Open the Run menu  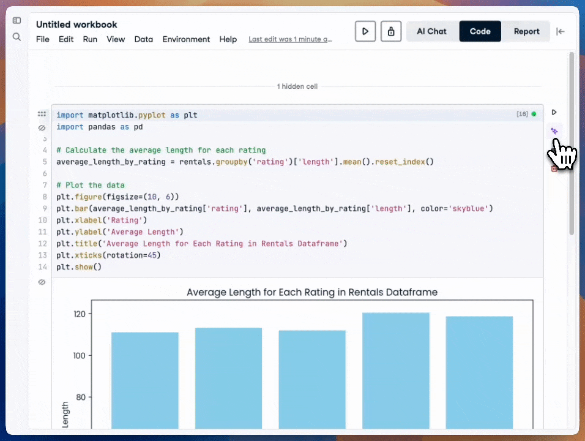[90, 39]
